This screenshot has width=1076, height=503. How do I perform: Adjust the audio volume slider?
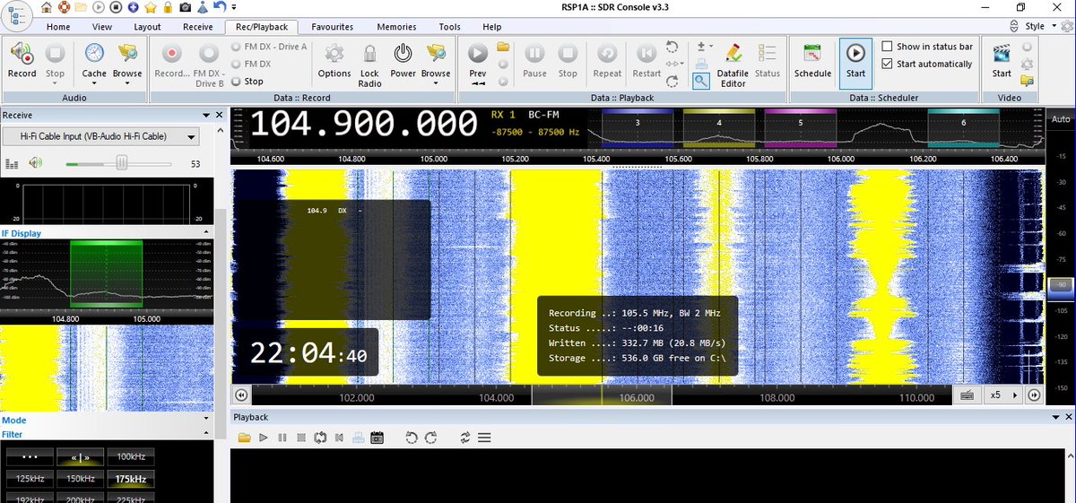pyautogui.click(x=120, y=163)
